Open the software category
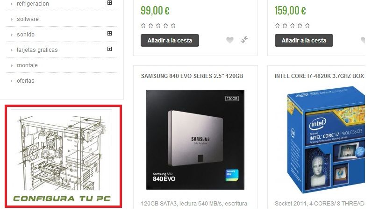The height and width of the screenshot is (213, 372). click(28, 19)
